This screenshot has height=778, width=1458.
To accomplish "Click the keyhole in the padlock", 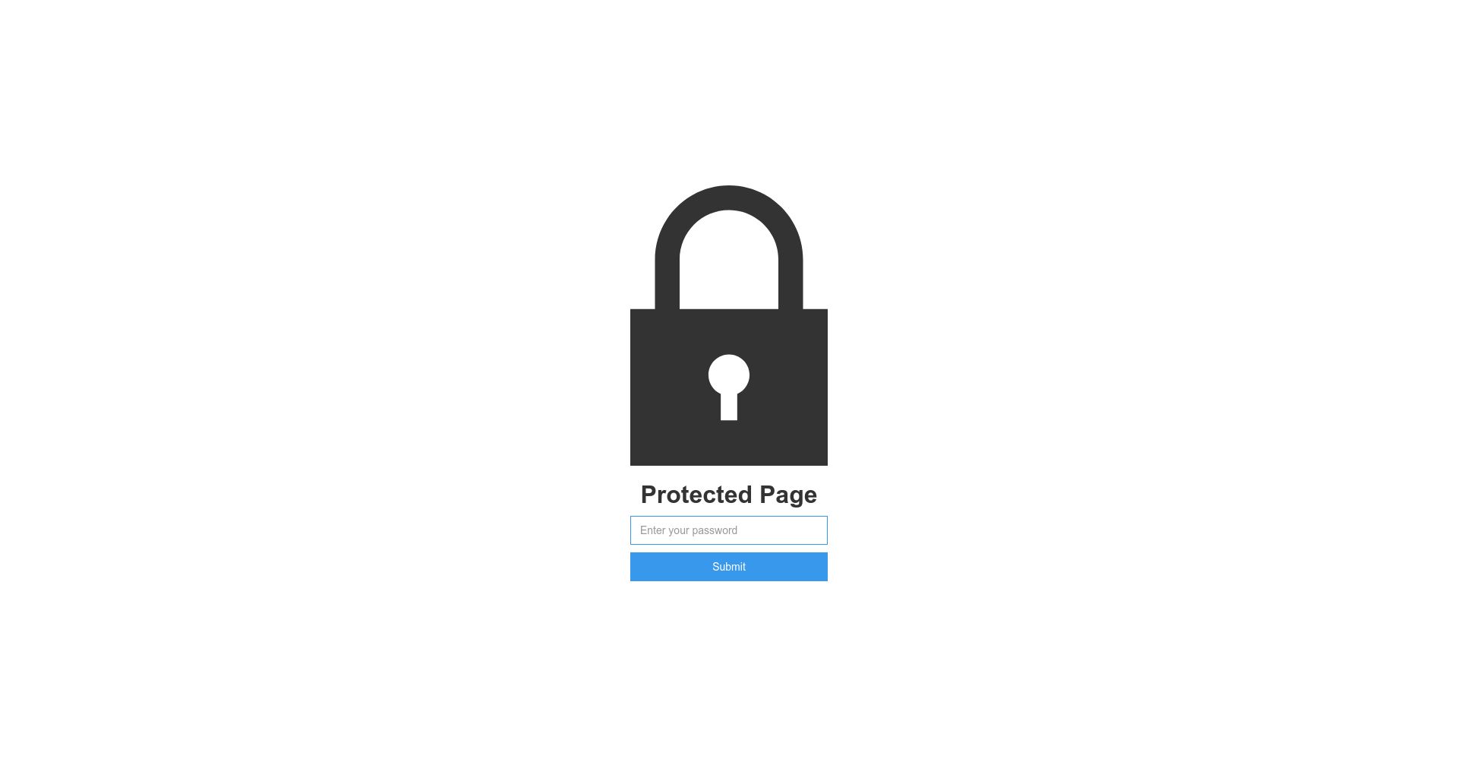I will click(x=729, y=387).
